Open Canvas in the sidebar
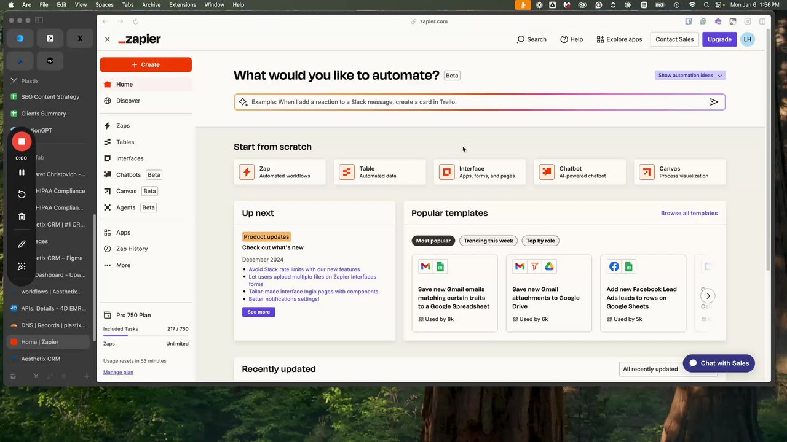The image size is (787, 442). click(x=126, y=191)
